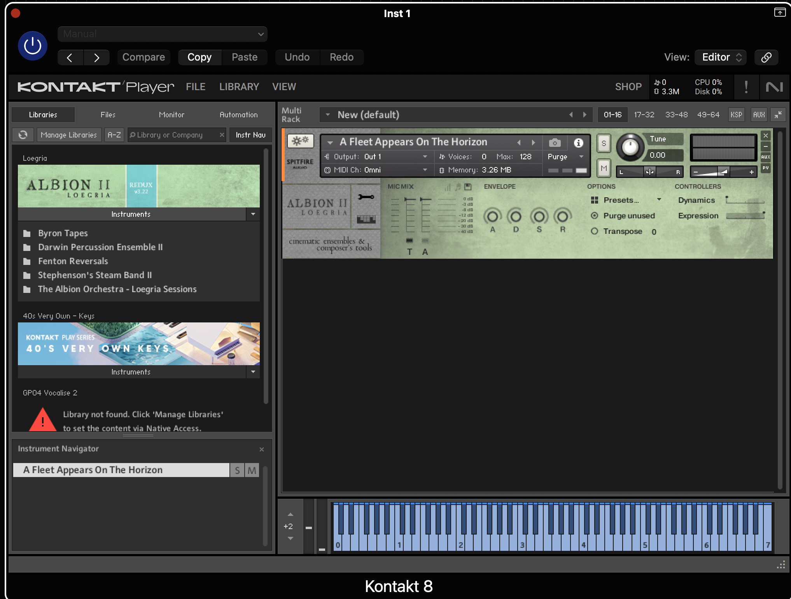Close the Instrument Navigator panel
The width and height of the screenshot is (791, 599).
click(262, 449)
